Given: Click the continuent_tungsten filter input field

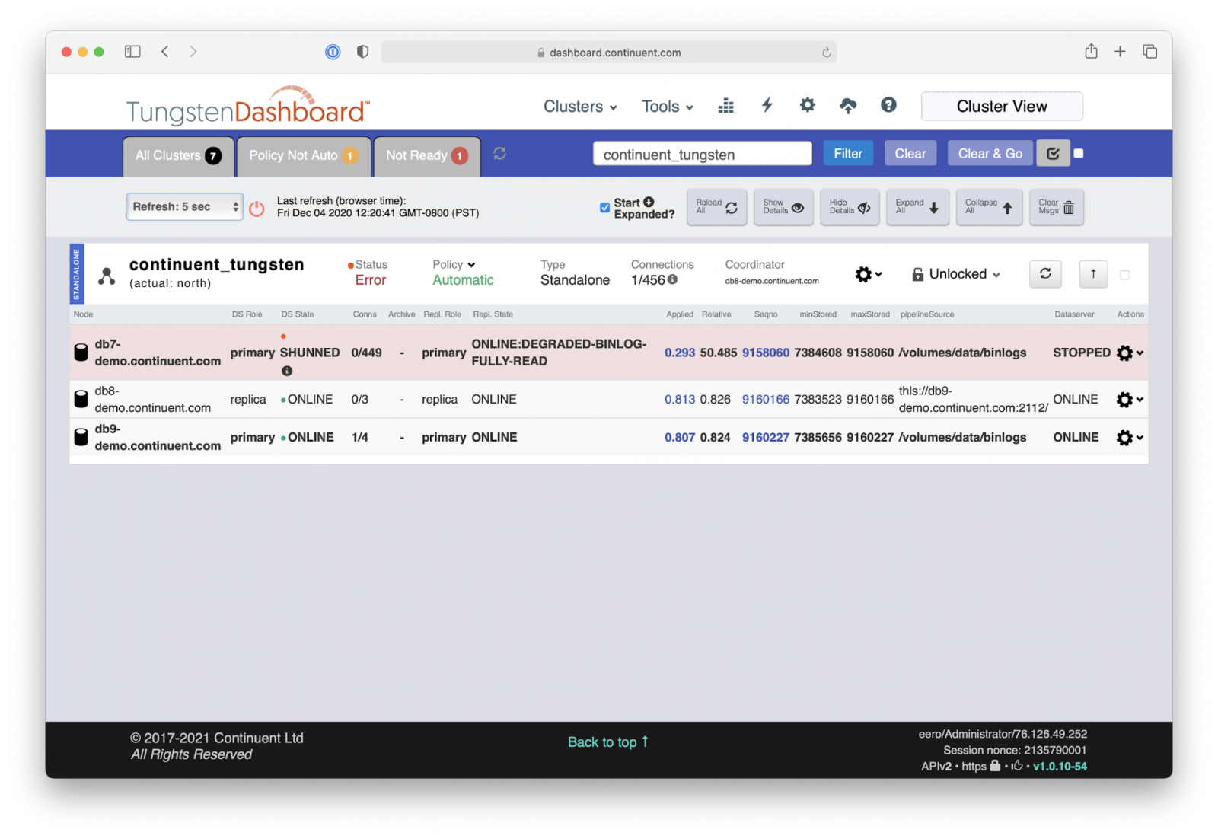Looking at the screenshot, I should point(702,154).
